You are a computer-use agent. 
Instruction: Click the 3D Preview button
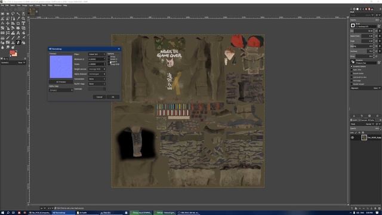click(x=61, y=82)
